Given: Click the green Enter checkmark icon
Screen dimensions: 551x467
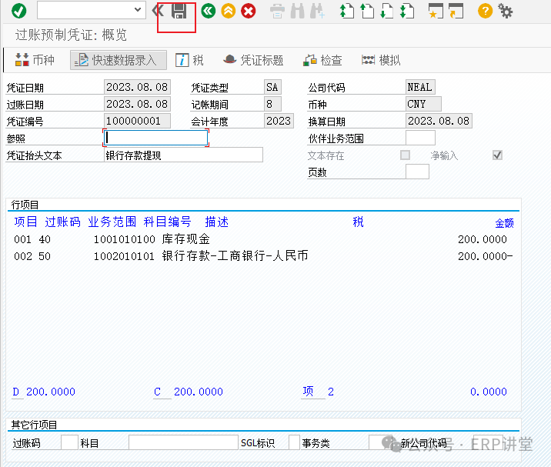Looking at the screenshot, I should tap(18, 11).
